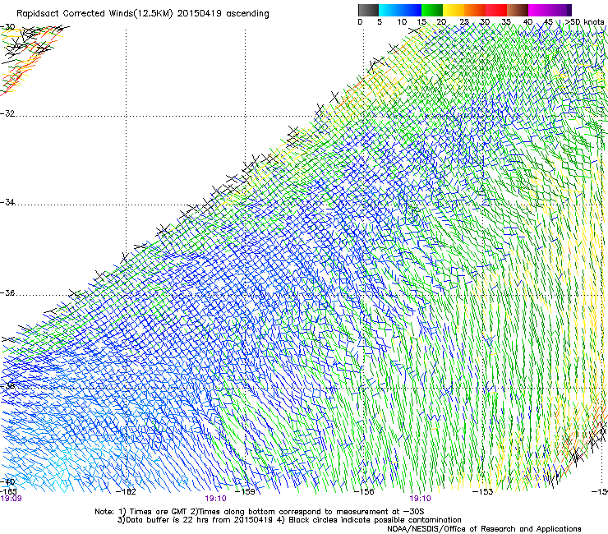Click the '19:10' time label beside -156
The width and height of the screenshot is (608, 534).
(421, 499)
